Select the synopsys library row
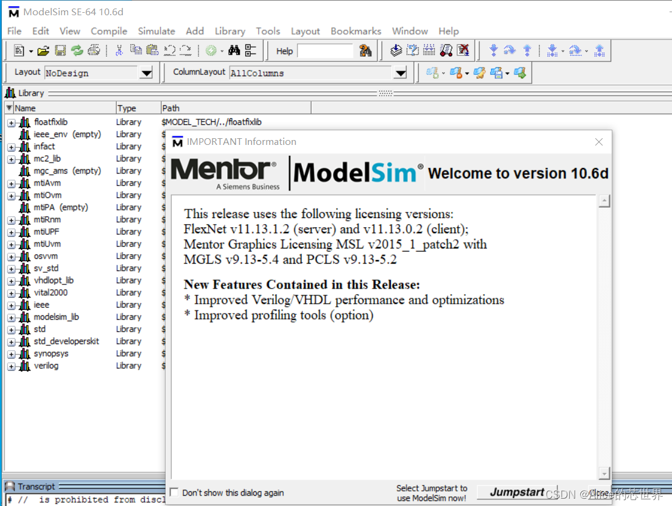The width and height of the screenshot is (672, 506). [51, 354]
